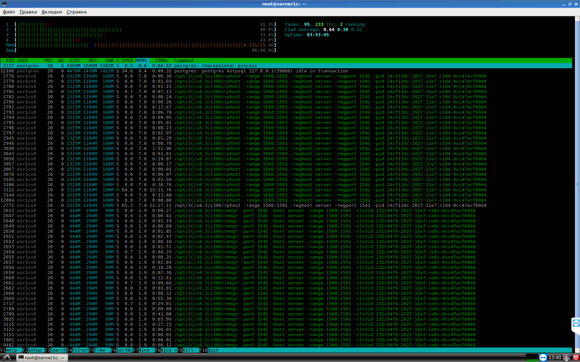
Task: Click the TeamViewer tray icon in taskbar
Action: pos(543,358)
